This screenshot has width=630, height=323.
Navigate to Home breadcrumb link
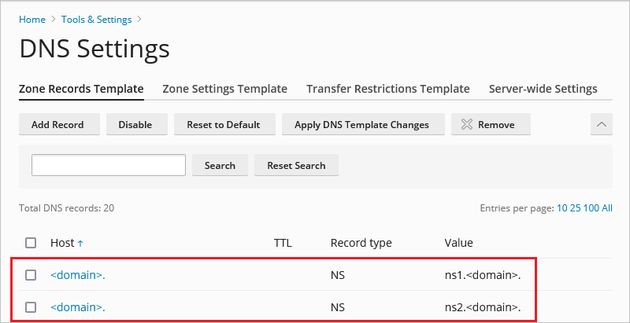[x=32, y=20]
